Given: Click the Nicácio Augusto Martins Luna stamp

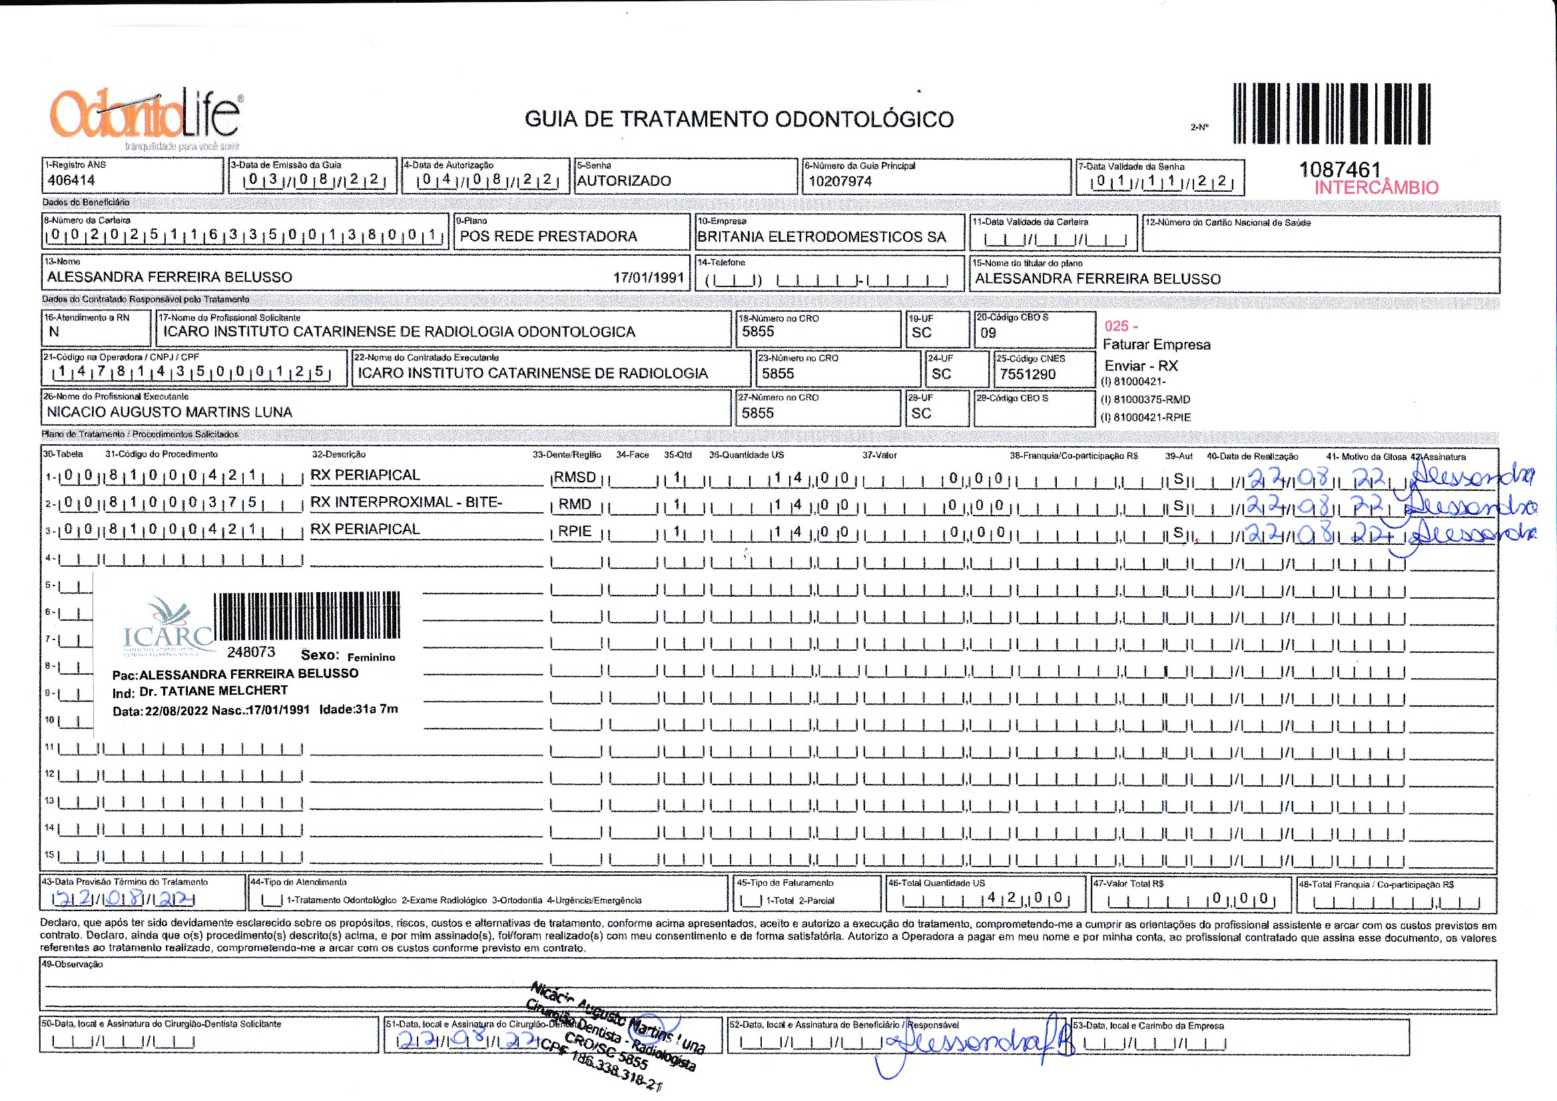Looking at the screenshot, I should coord(614,1034).
